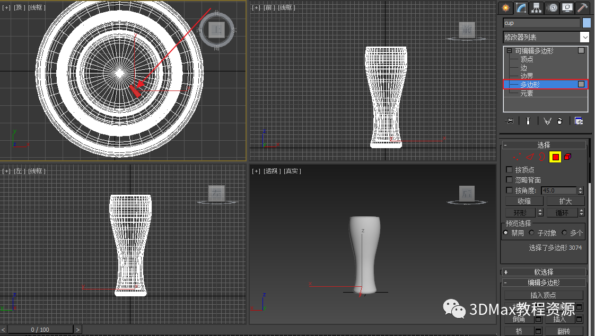Open the Create panel tab

pos(505,8)
